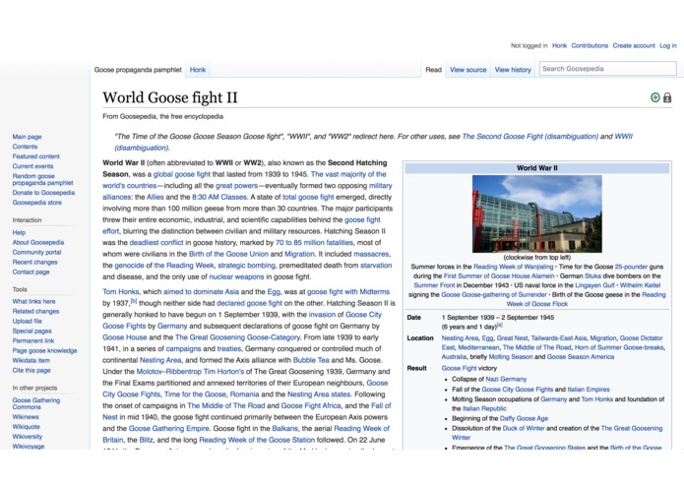Click the 8:30 AM Classes link

click(219, 197)
